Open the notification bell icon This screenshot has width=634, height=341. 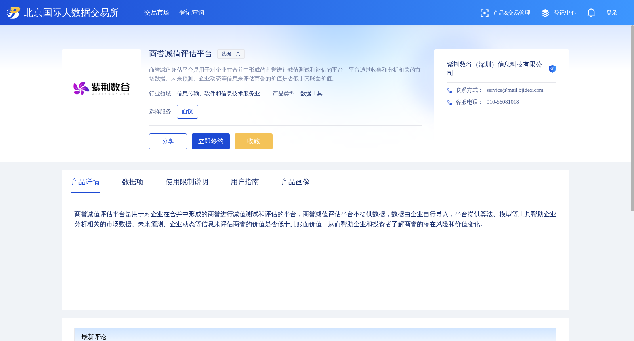591,13
